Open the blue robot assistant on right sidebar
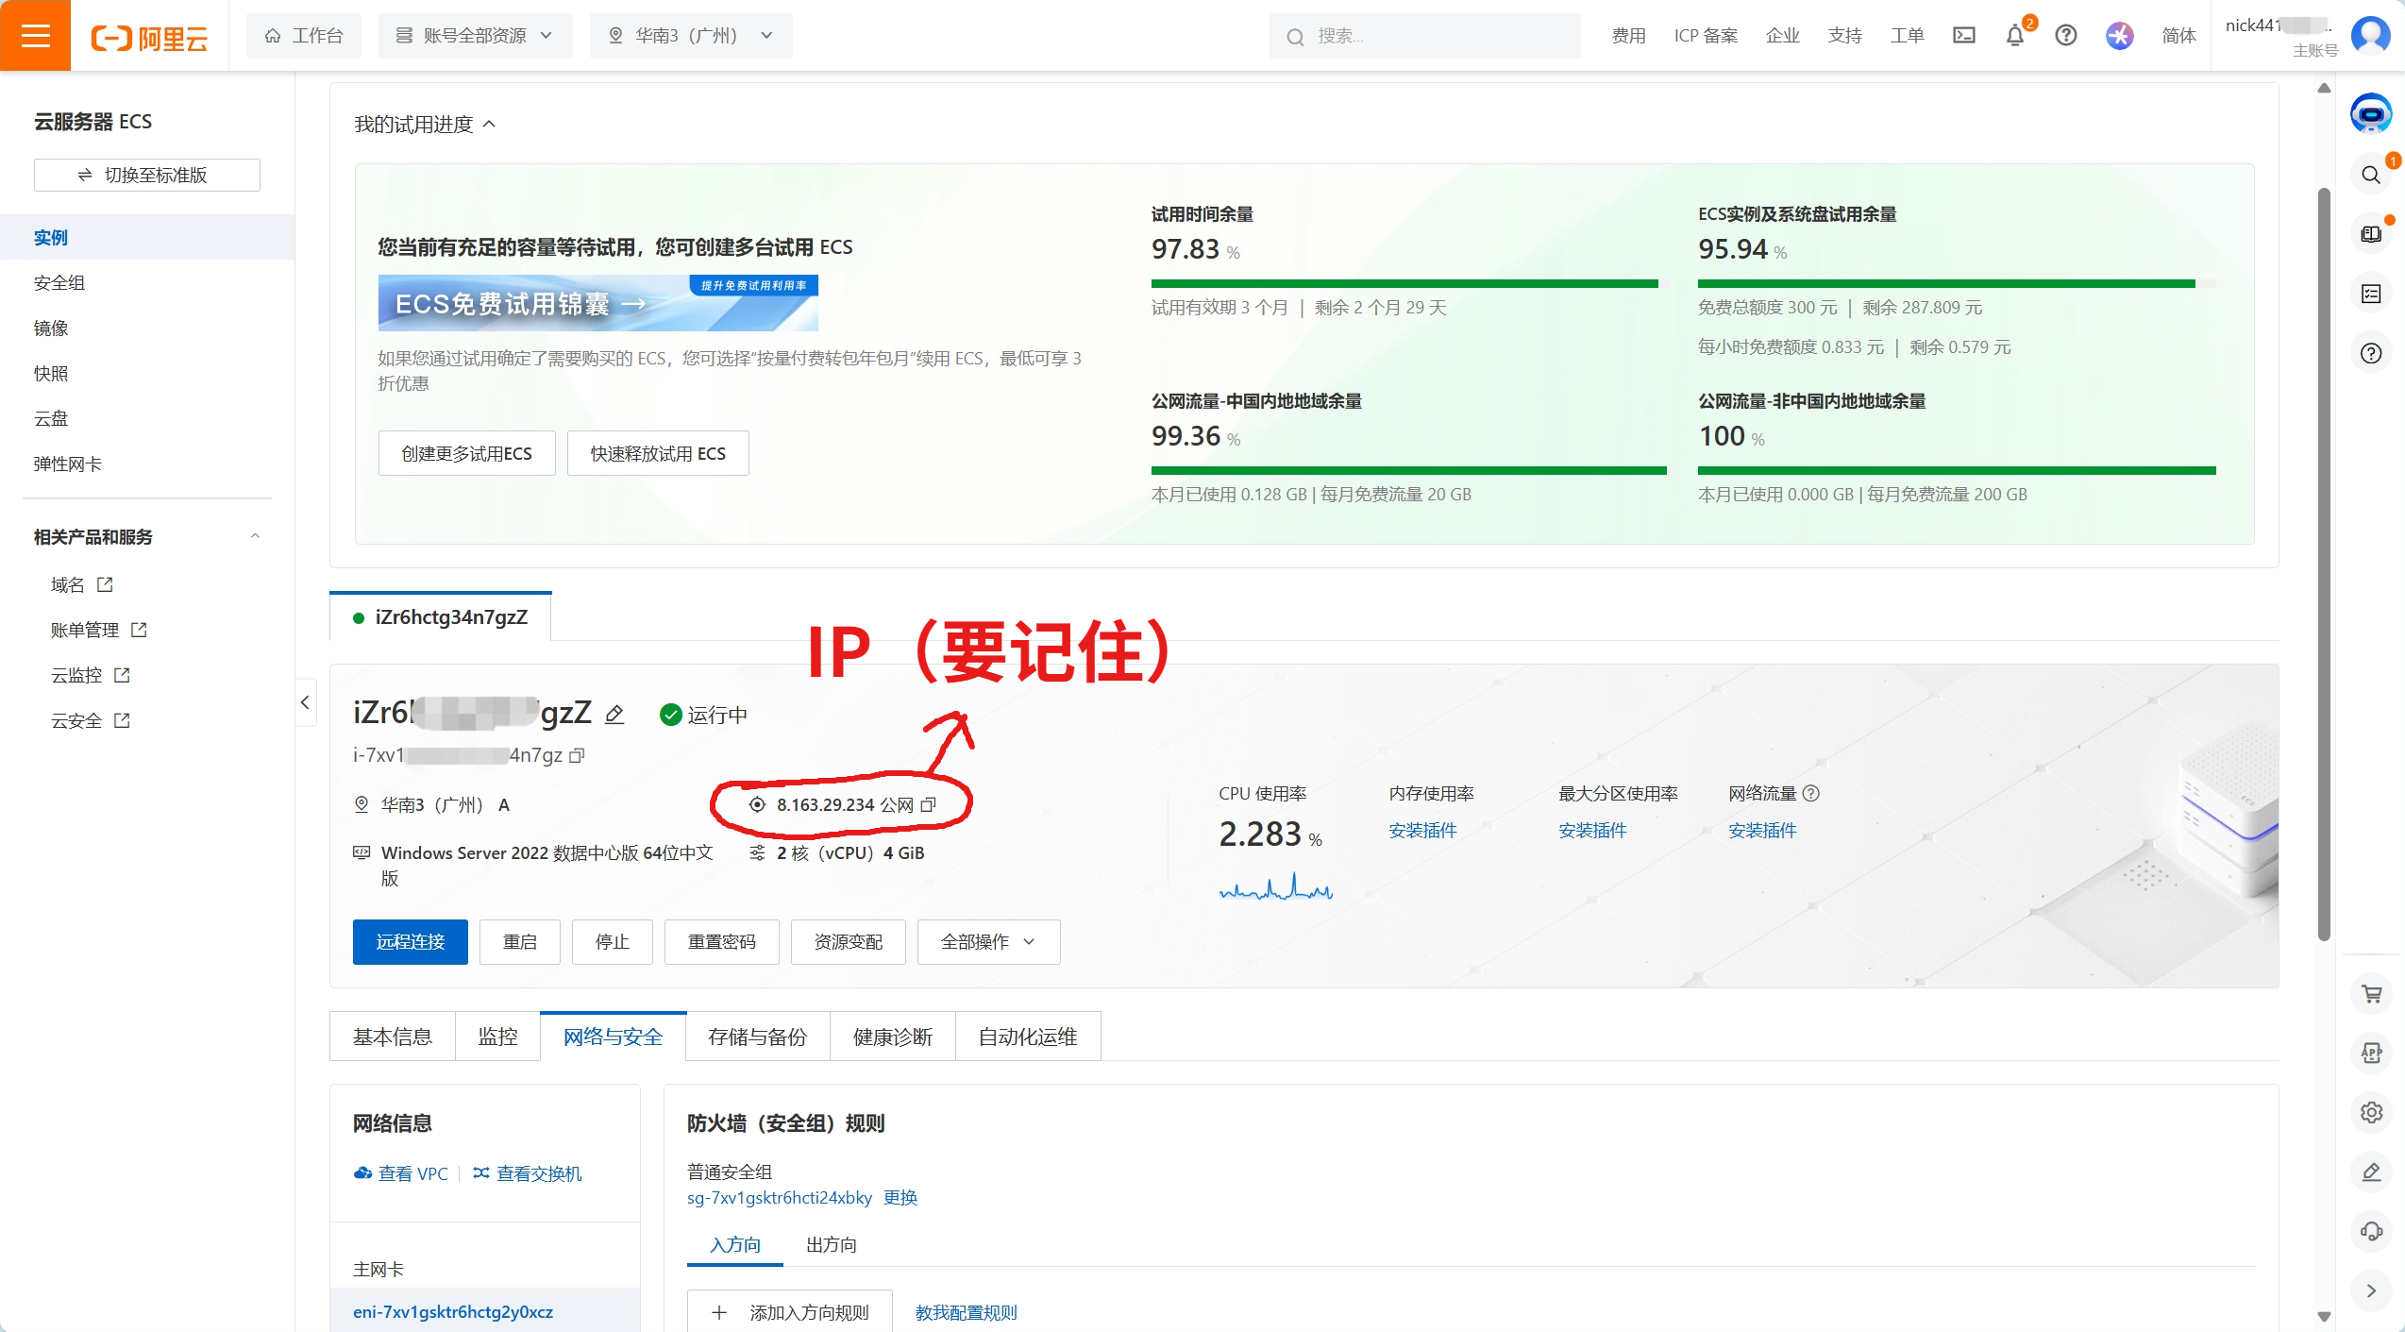The height and width of the screenshot is (1332, 2405). tap(2371, 115)
